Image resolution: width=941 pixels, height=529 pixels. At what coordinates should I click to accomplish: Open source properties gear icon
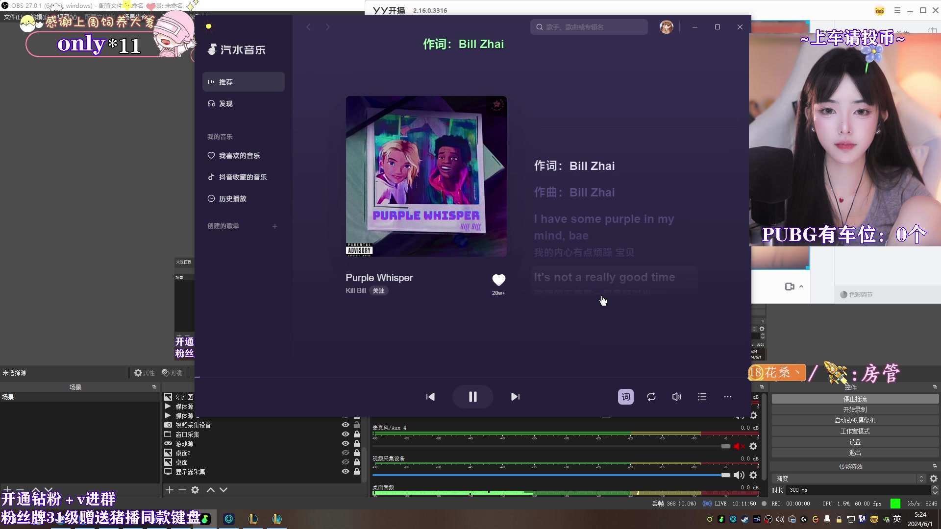point(195,490)
